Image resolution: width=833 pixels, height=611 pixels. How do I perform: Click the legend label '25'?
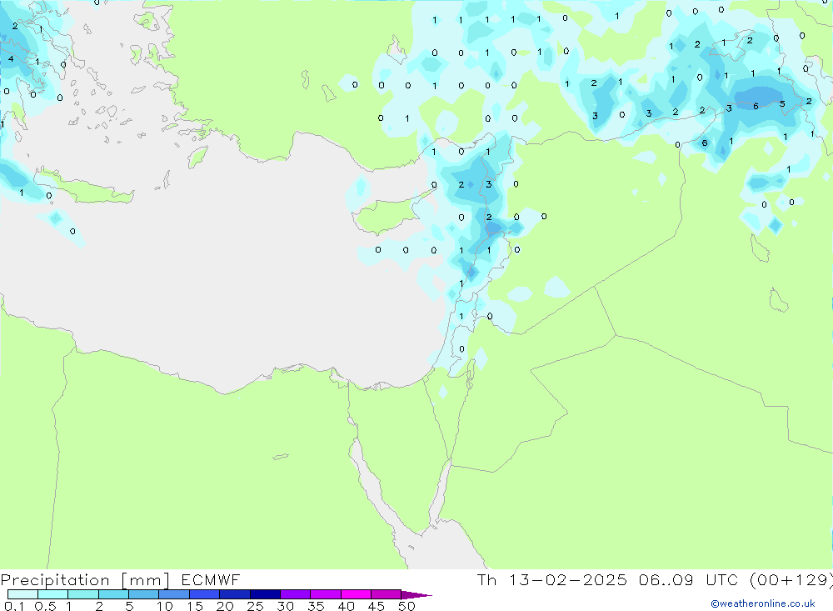pyautogui.click(x=255, y=606)
